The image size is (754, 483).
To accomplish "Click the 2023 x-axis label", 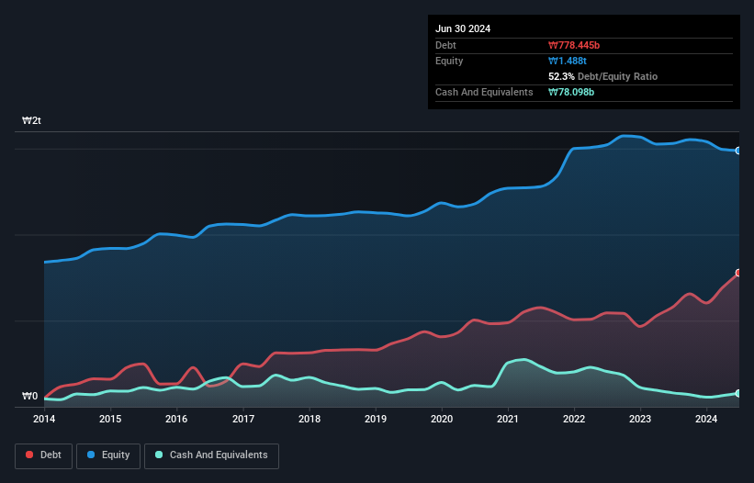I will tap(640, 419).
